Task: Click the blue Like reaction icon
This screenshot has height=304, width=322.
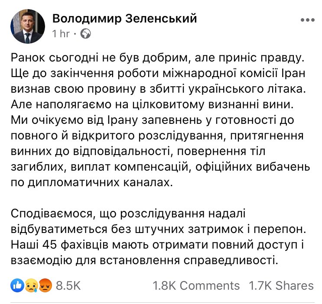Action: tap(18, 285)
